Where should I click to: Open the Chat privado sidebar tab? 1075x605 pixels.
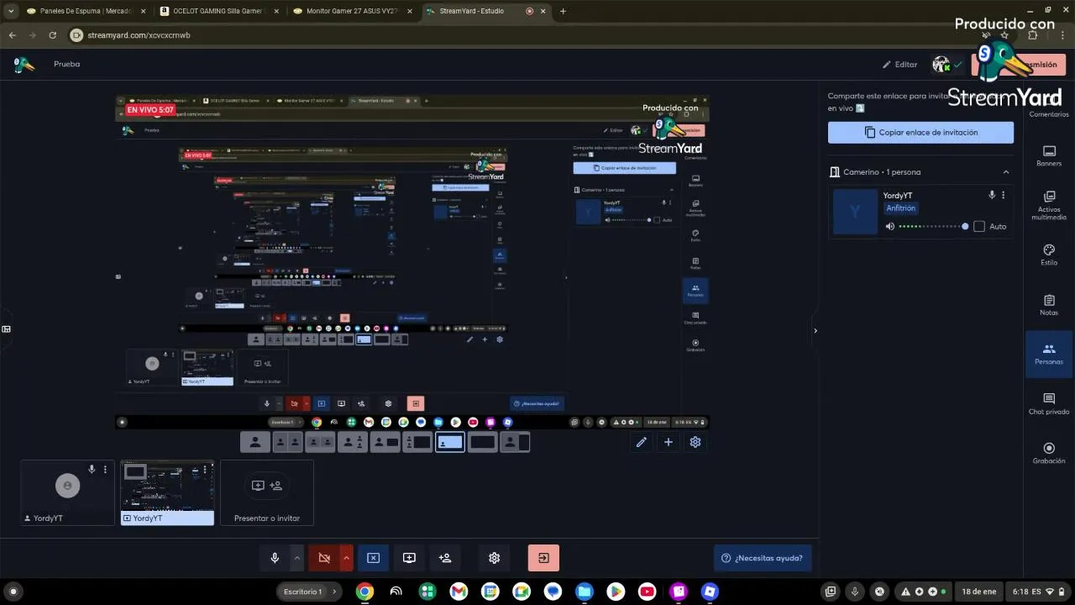coord(1049,404)
